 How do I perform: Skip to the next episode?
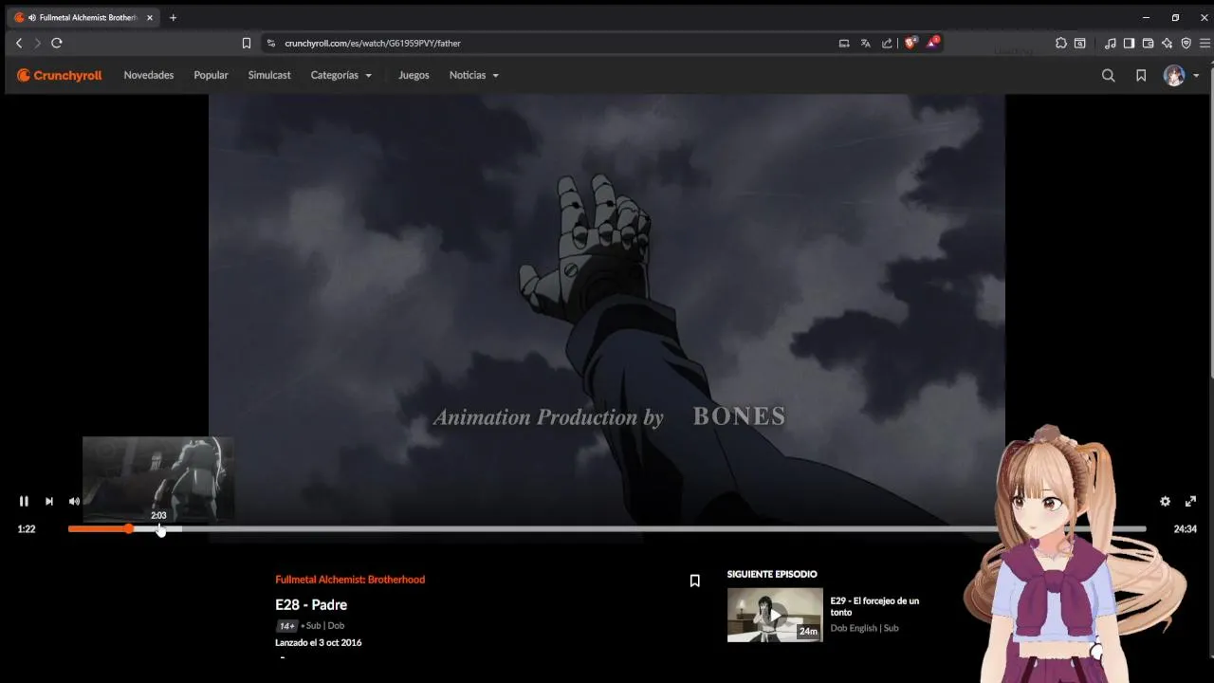(x=49, y=501)
